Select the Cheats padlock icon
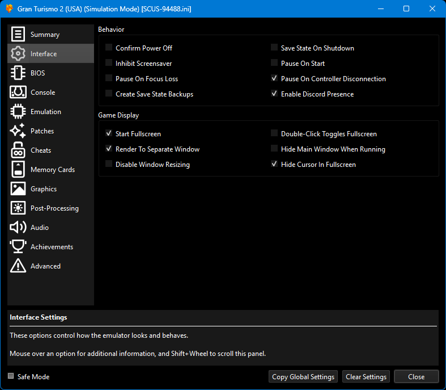 (18, 150)
